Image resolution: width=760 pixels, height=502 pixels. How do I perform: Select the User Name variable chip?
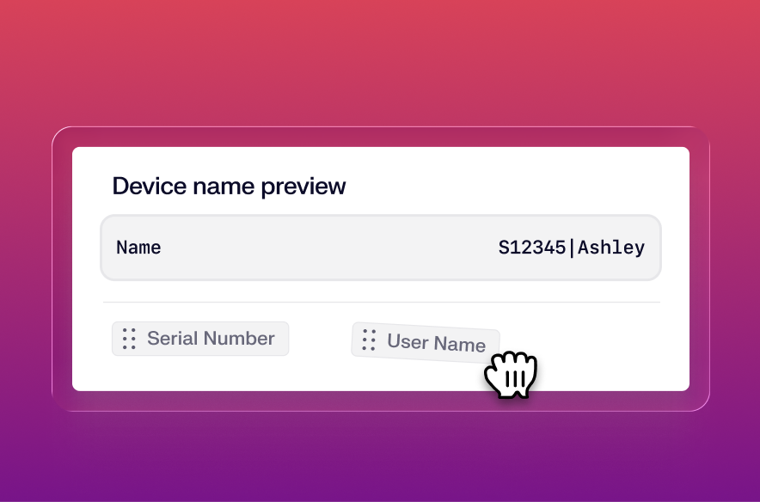click(x=426, y=340)
